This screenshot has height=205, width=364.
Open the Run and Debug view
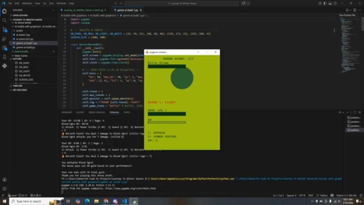[4, 39]
